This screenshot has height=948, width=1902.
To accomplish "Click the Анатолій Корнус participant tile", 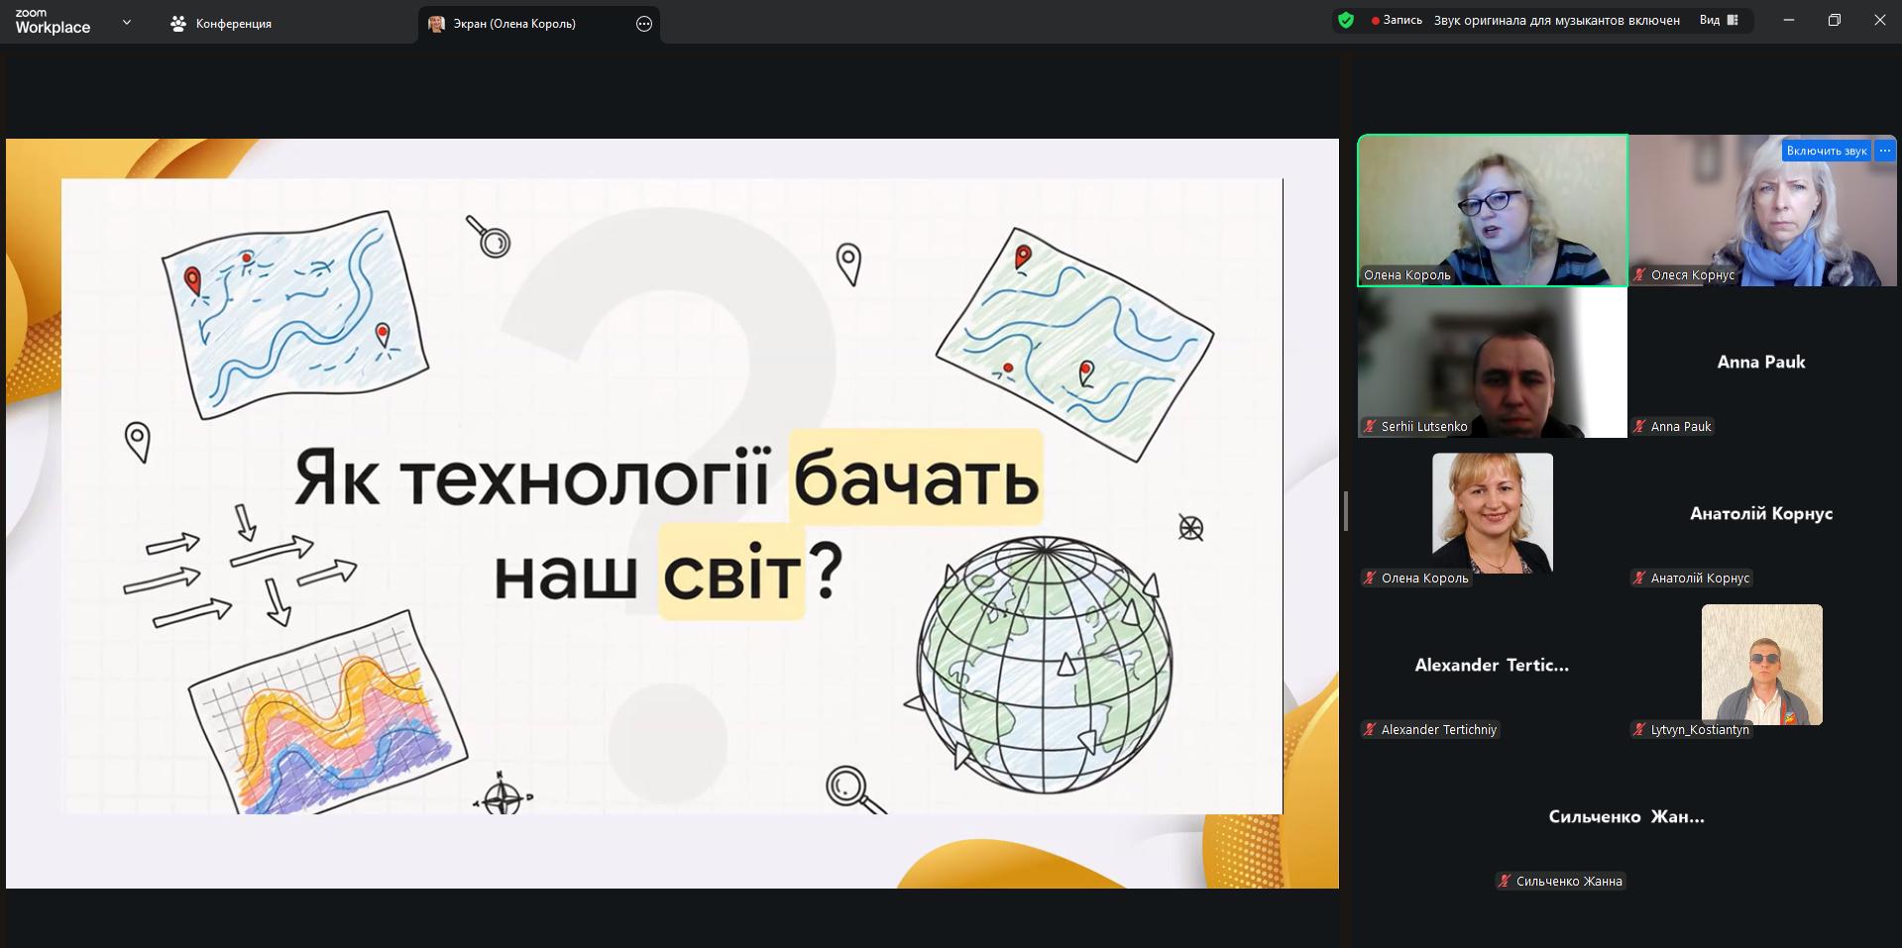I will tap(1761, 513).
